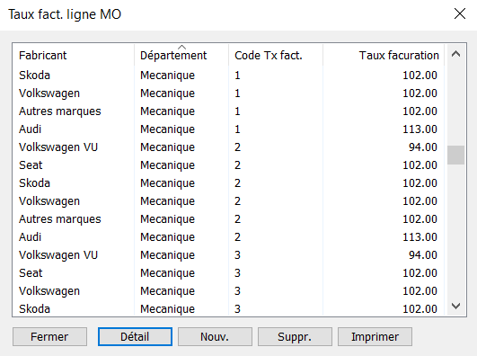The height and width of the screenshot is (356, 477).
Task: Sort by the Fabricant column header
Action: tap(74, 55)
